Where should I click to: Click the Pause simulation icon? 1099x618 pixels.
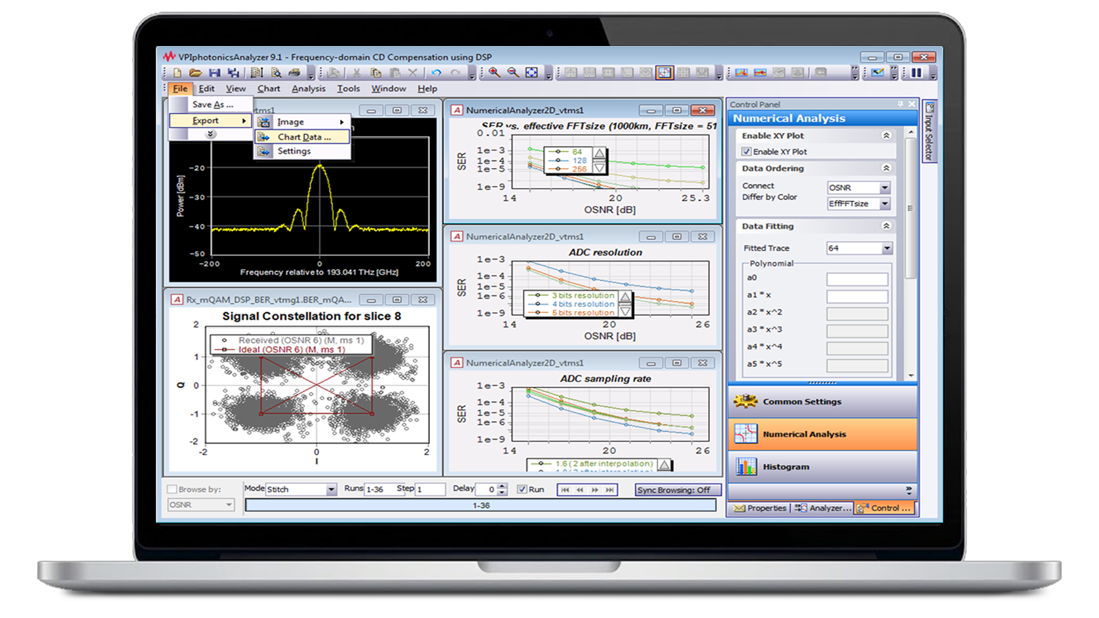(x=916, y=73)
